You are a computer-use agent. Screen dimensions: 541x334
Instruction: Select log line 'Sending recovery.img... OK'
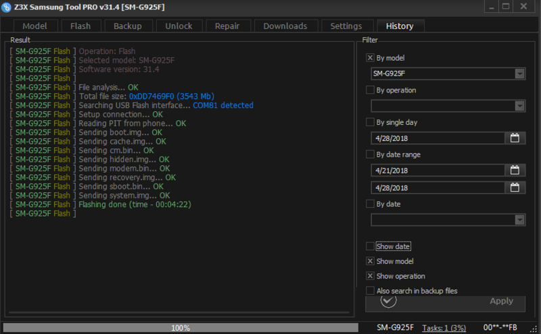(x=127, y=177)
